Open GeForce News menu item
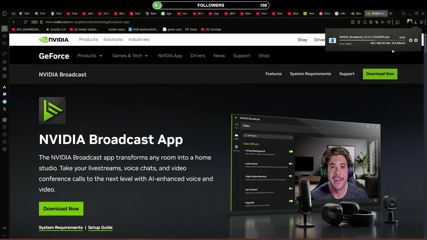Viewport: 427px width, 240px height. click(219, 56)
